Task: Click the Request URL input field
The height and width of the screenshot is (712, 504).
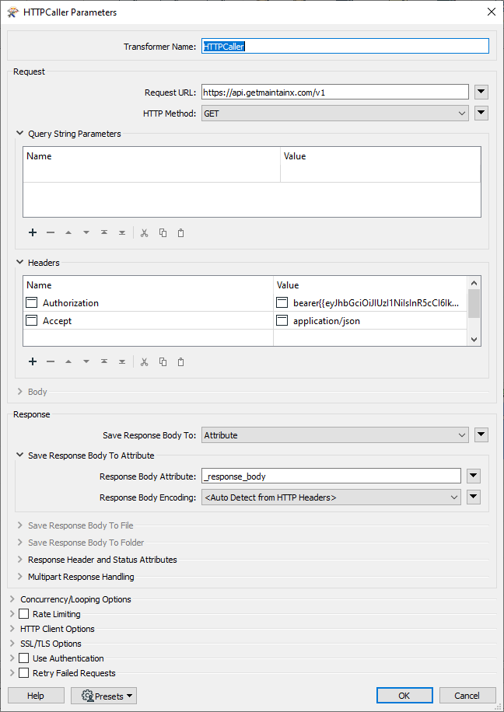Action: (x=335, y=92)
